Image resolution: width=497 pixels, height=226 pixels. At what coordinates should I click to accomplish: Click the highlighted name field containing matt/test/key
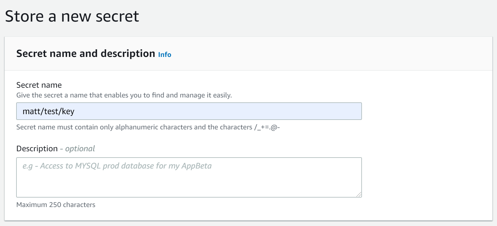[189, 111]
